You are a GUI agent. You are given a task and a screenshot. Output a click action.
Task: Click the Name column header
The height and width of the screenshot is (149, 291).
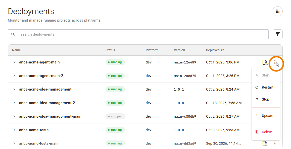coord(16,50)
